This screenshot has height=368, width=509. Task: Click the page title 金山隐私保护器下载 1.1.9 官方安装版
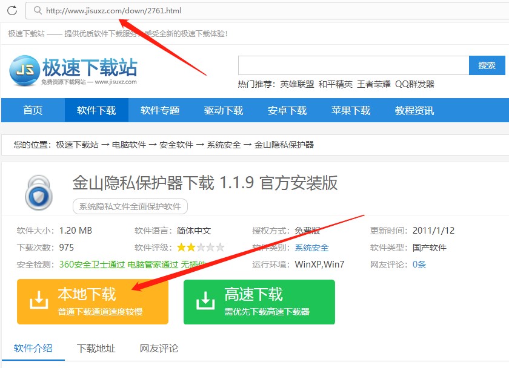[x=205, y=183]
